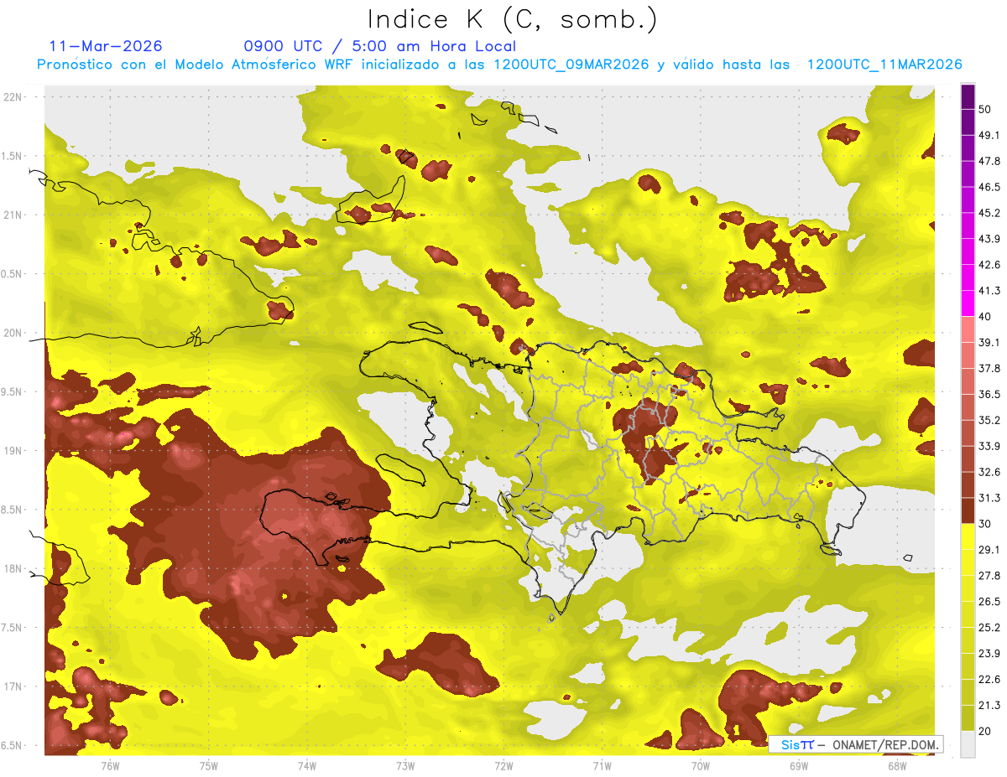
Task: Click the colorbar value "41.3"
Action: [989, 291]
